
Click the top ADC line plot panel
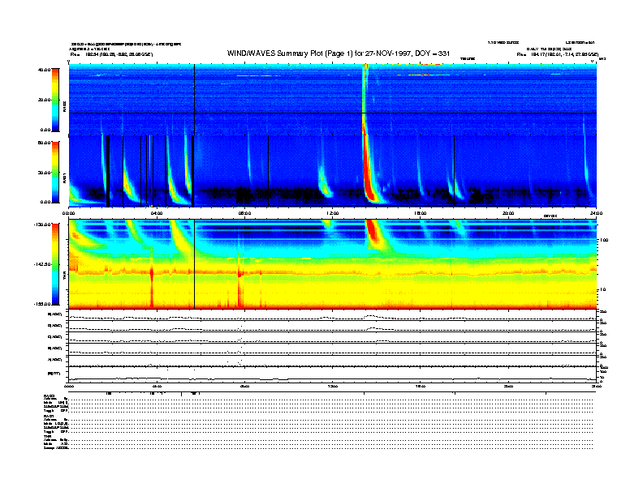coord(333,315)
